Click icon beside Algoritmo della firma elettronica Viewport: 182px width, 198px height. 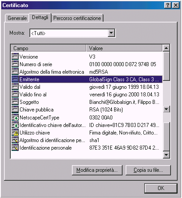point(15,72)
